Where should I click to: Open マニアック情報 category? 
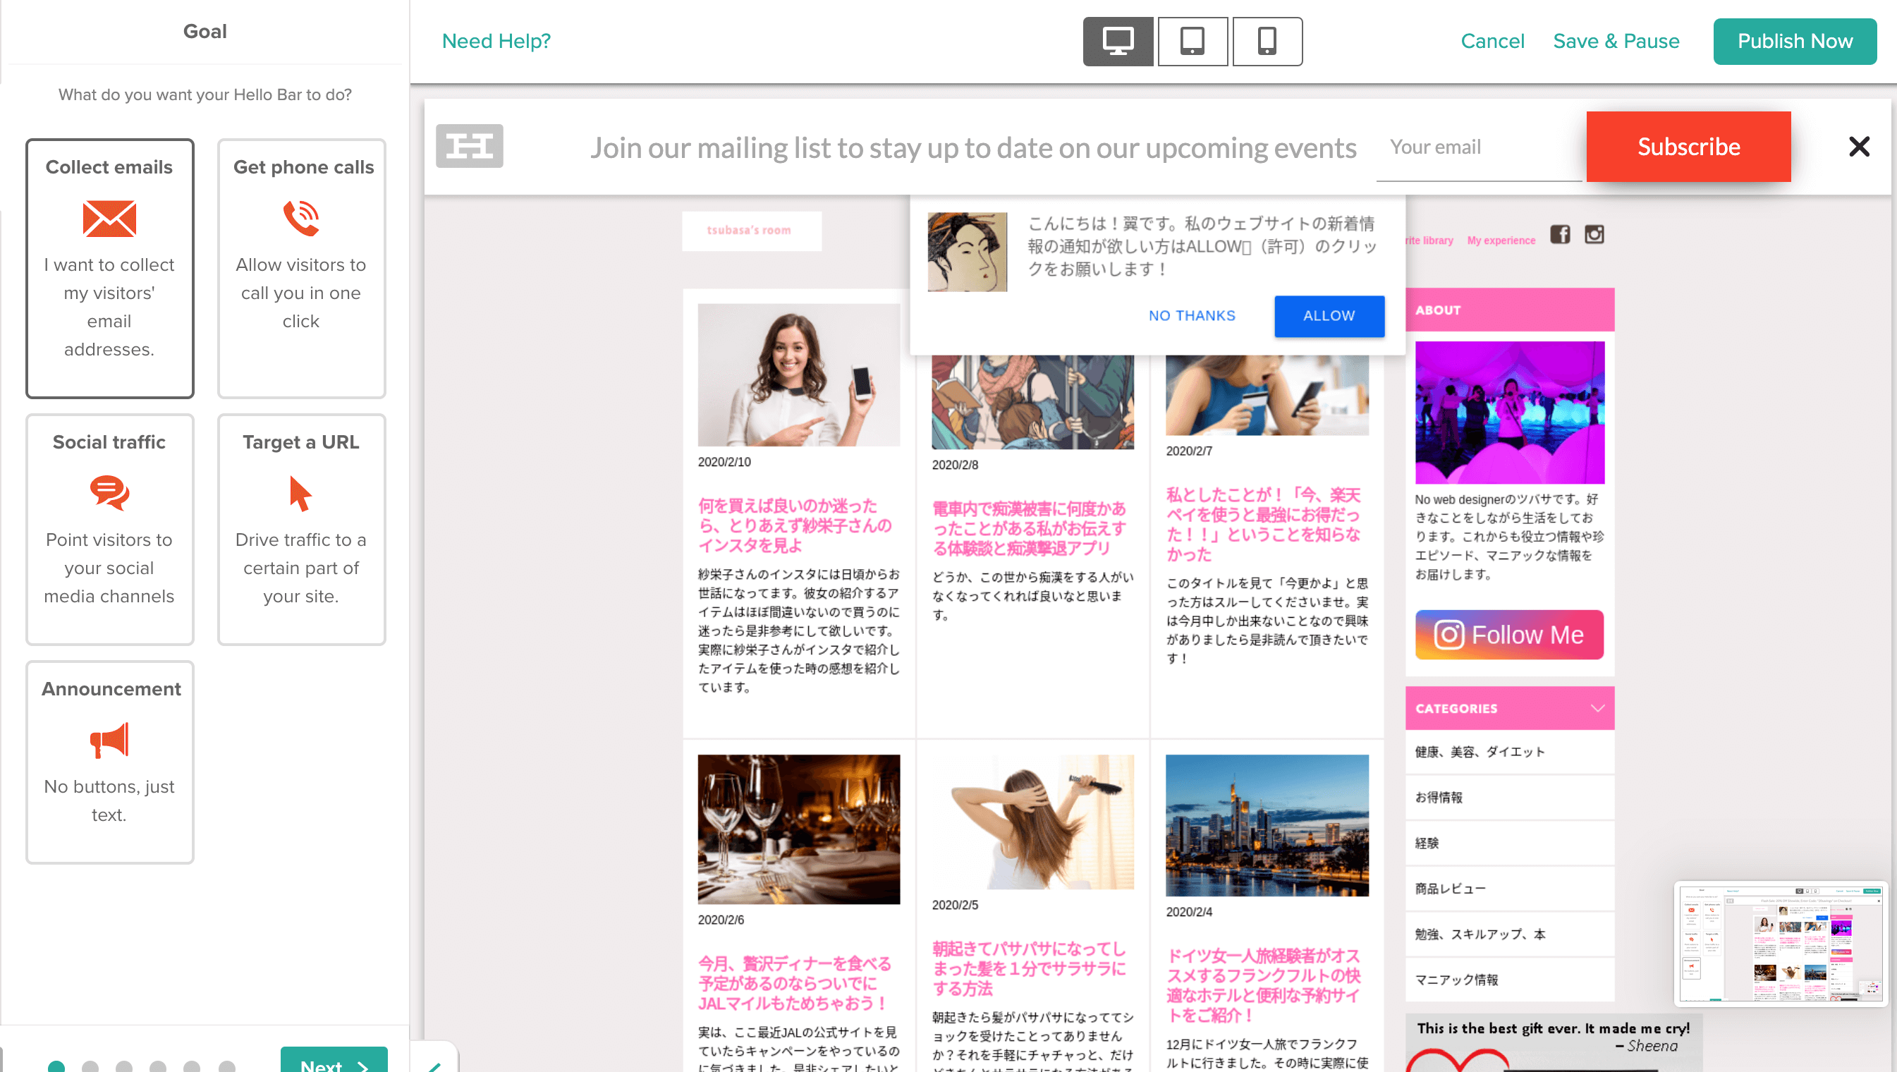(x=1510, y=980)
